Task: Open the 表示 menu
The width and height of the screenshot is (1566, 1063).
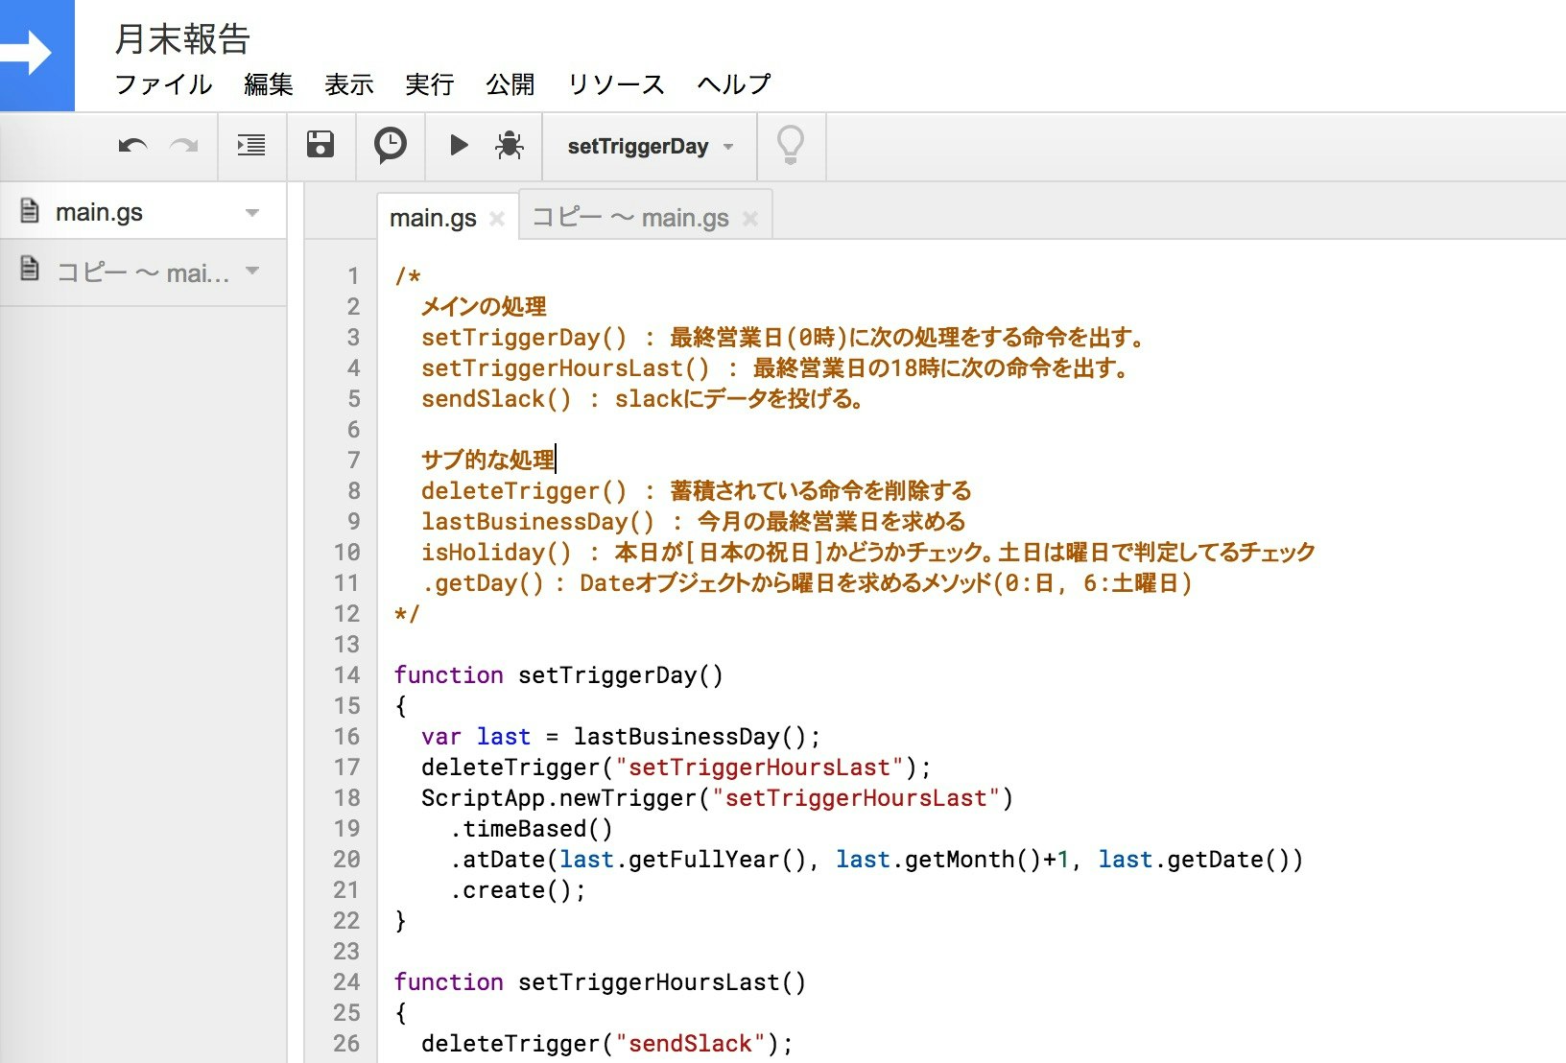Action: tap(348, 84)
